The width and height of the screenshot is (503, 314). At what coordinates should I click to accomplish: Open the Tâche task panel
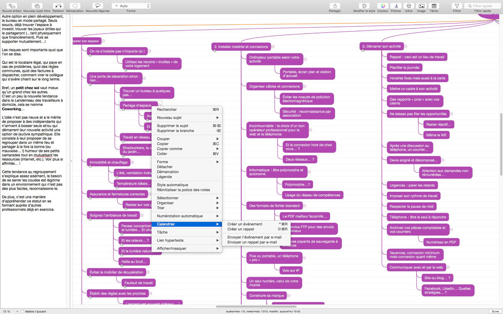[x=434, y=6]
